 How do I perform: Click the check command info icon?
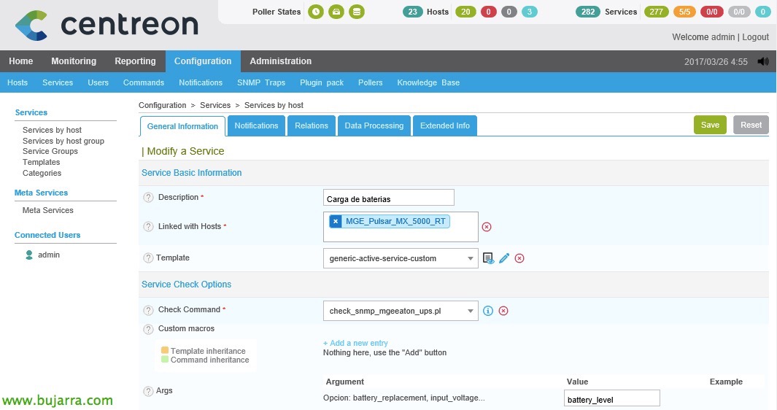point(488,311)
